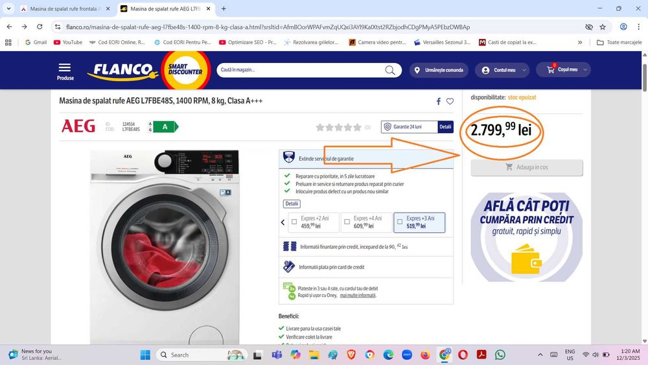The width and height of the screenshot is (648, 365).
Task: Open Urmareste comanda order tracking
Action: click(x=439, y=70)
